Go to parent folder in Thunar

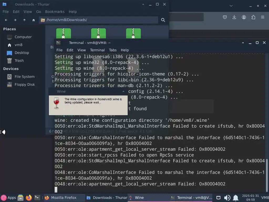pyautogui.click(x=24, y=20)
